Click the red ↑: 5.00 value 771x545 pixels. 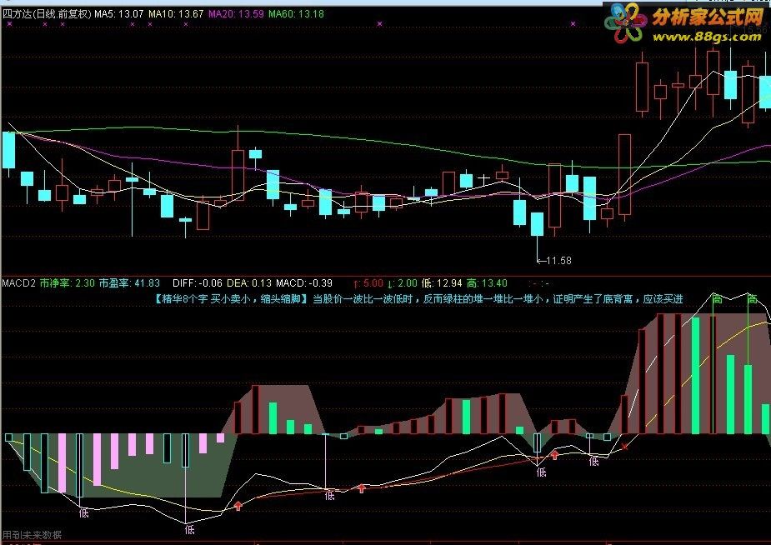tap(368, 283)
